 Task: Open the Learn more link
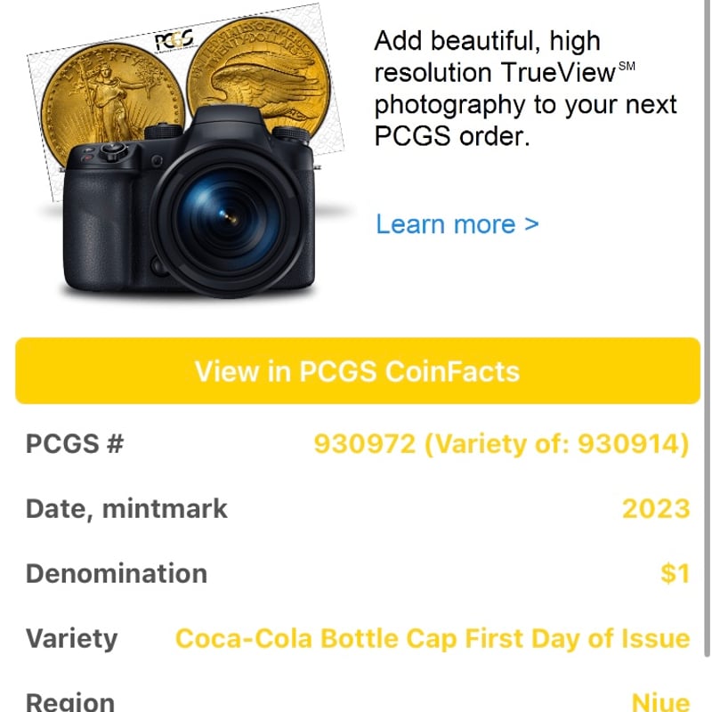445,223
